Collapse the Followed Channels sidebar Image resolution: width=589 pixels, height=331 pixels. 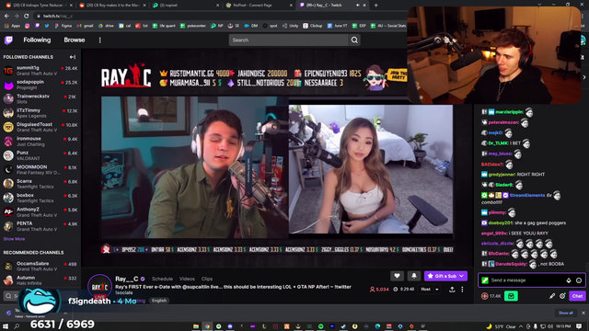point(73,57)
